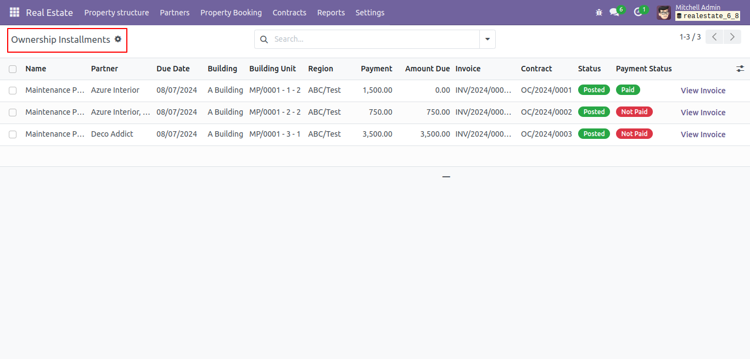
Task: Open gear icon next to Ownership Installments
Action: [x=117, y=40]
